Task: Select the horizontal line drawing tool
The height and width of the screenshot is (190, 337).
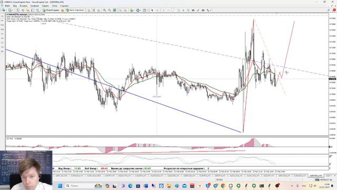Action: tap(168, 10)
